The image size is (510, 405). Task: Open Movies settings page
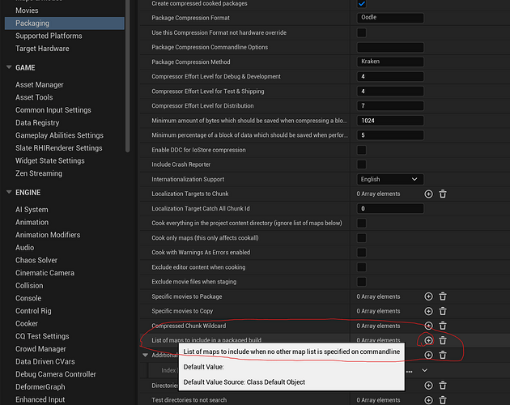pos(27,11)
